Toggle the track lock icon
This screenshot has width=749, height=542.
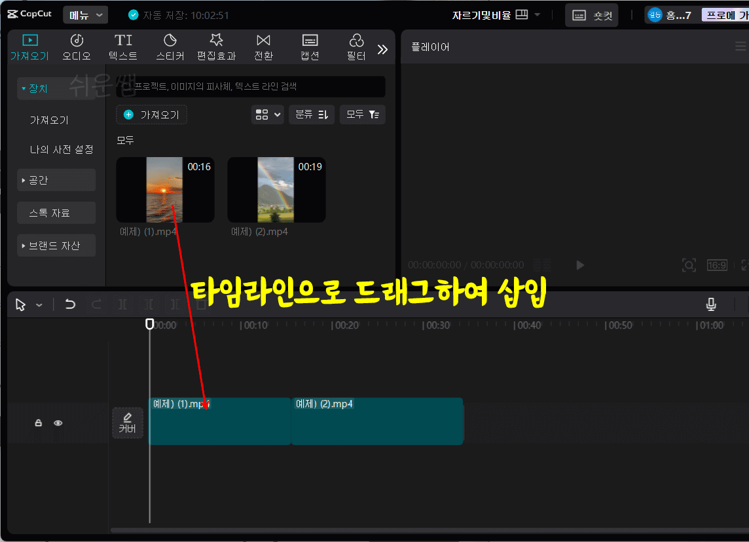tap(38, 423)
